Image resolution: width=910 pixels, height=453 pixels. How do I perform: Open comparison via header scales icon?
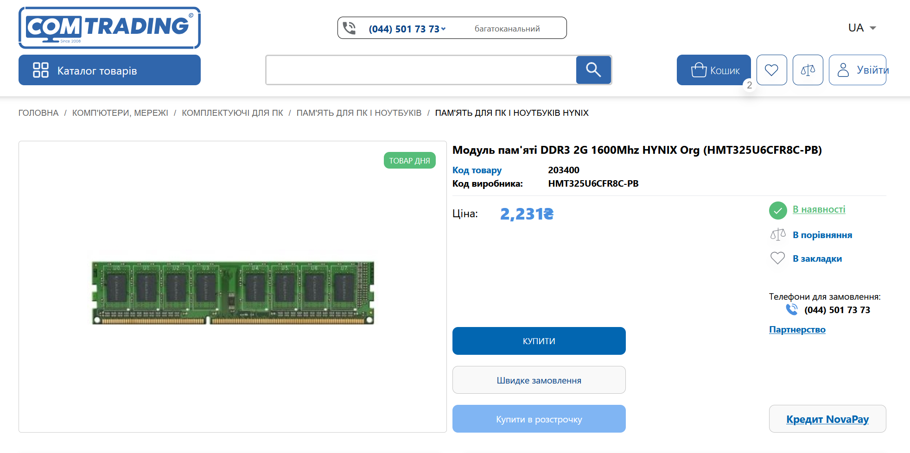(x=808, y=70)
